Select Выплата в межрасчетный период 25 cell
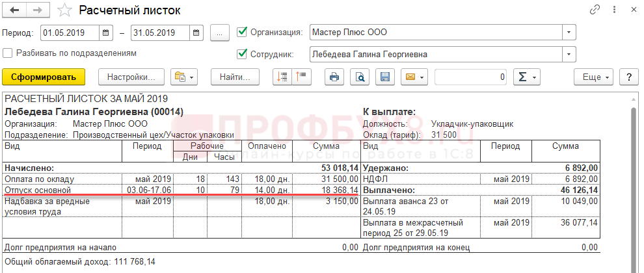Image resolution: width=644 pixels, height=273 pixels. coord(420,227)
